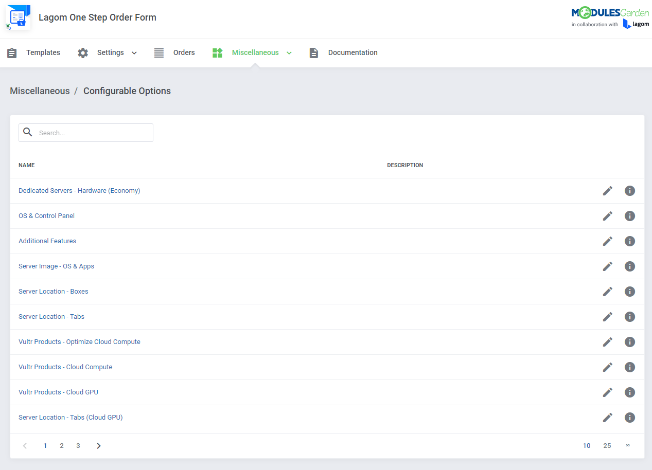Go to previous page arrow
This screenshot has width=652, height=470.
pos(25,446)
